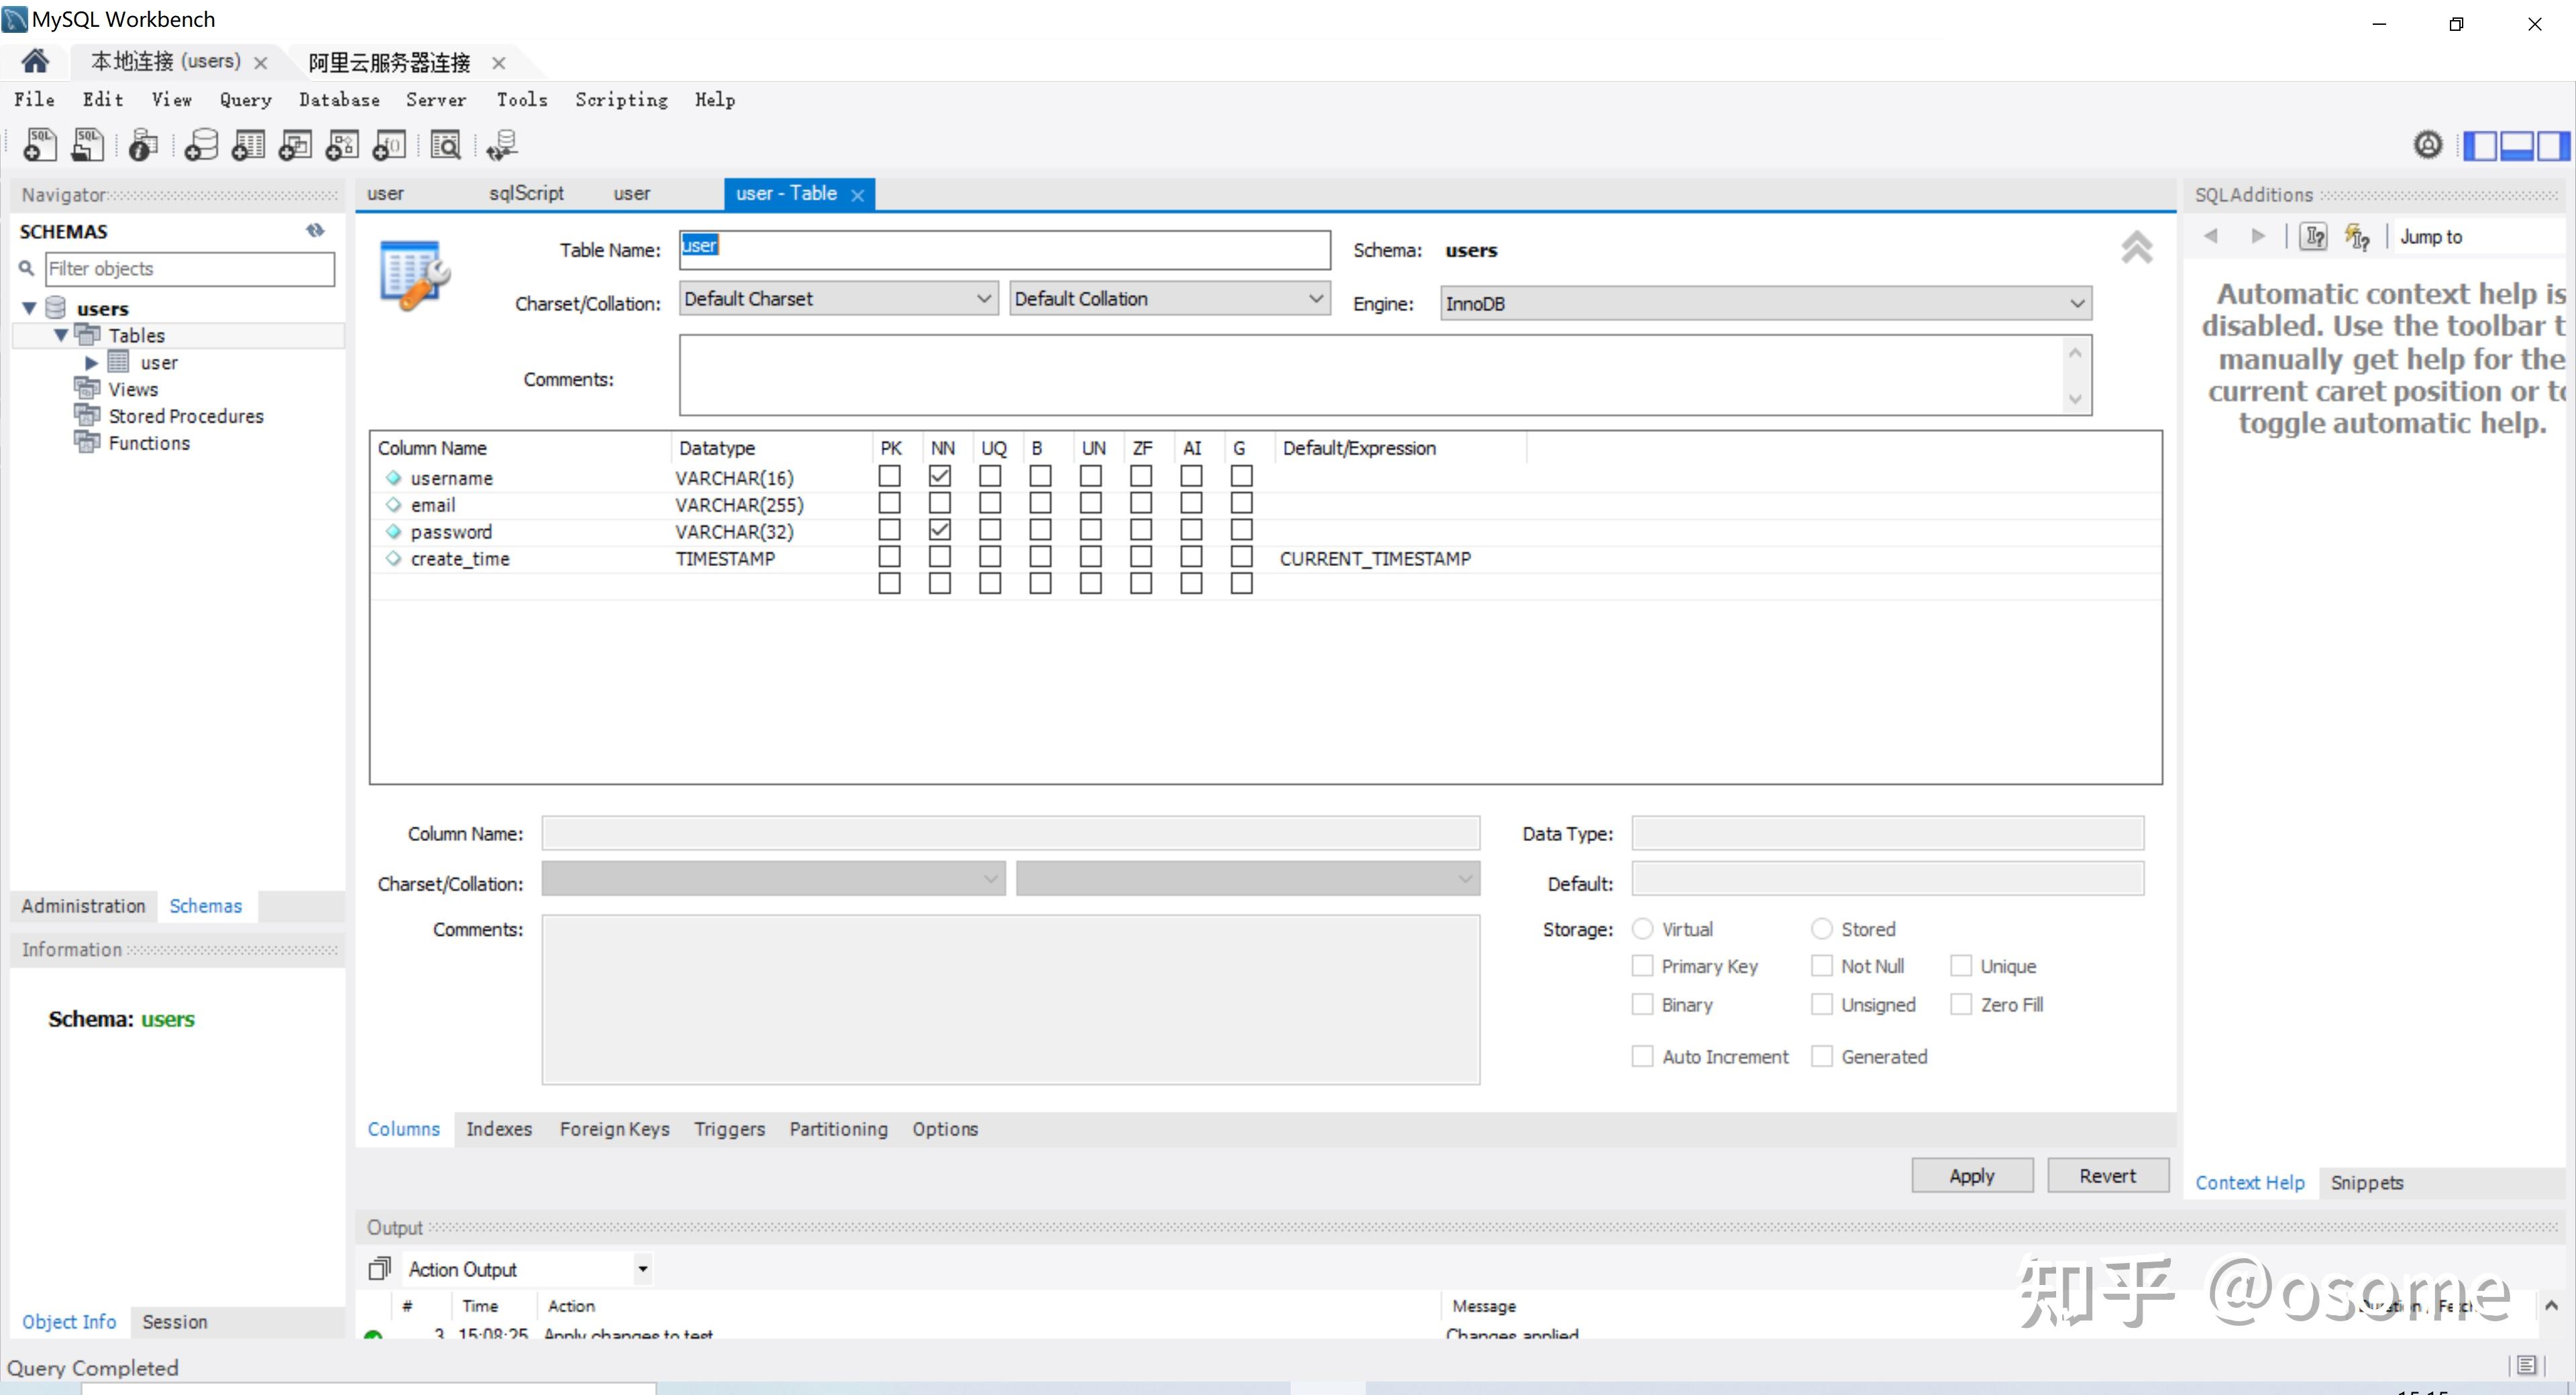Click the Filter objects search field
The image size is (2576, 1395).
189,269
